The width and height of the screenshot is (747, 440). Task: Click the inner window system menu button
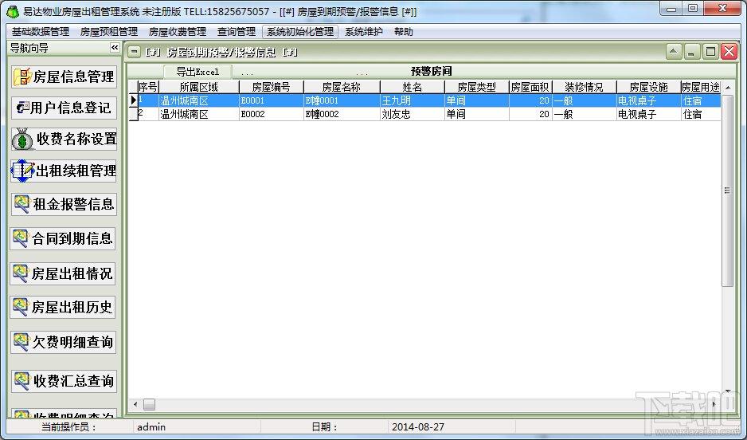coord(135,52)
